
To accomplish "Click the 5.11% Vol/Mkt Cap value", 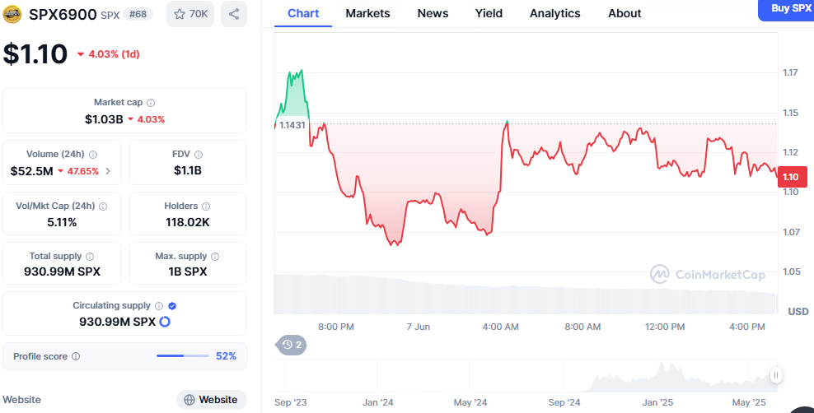I will tap(62, 222).
